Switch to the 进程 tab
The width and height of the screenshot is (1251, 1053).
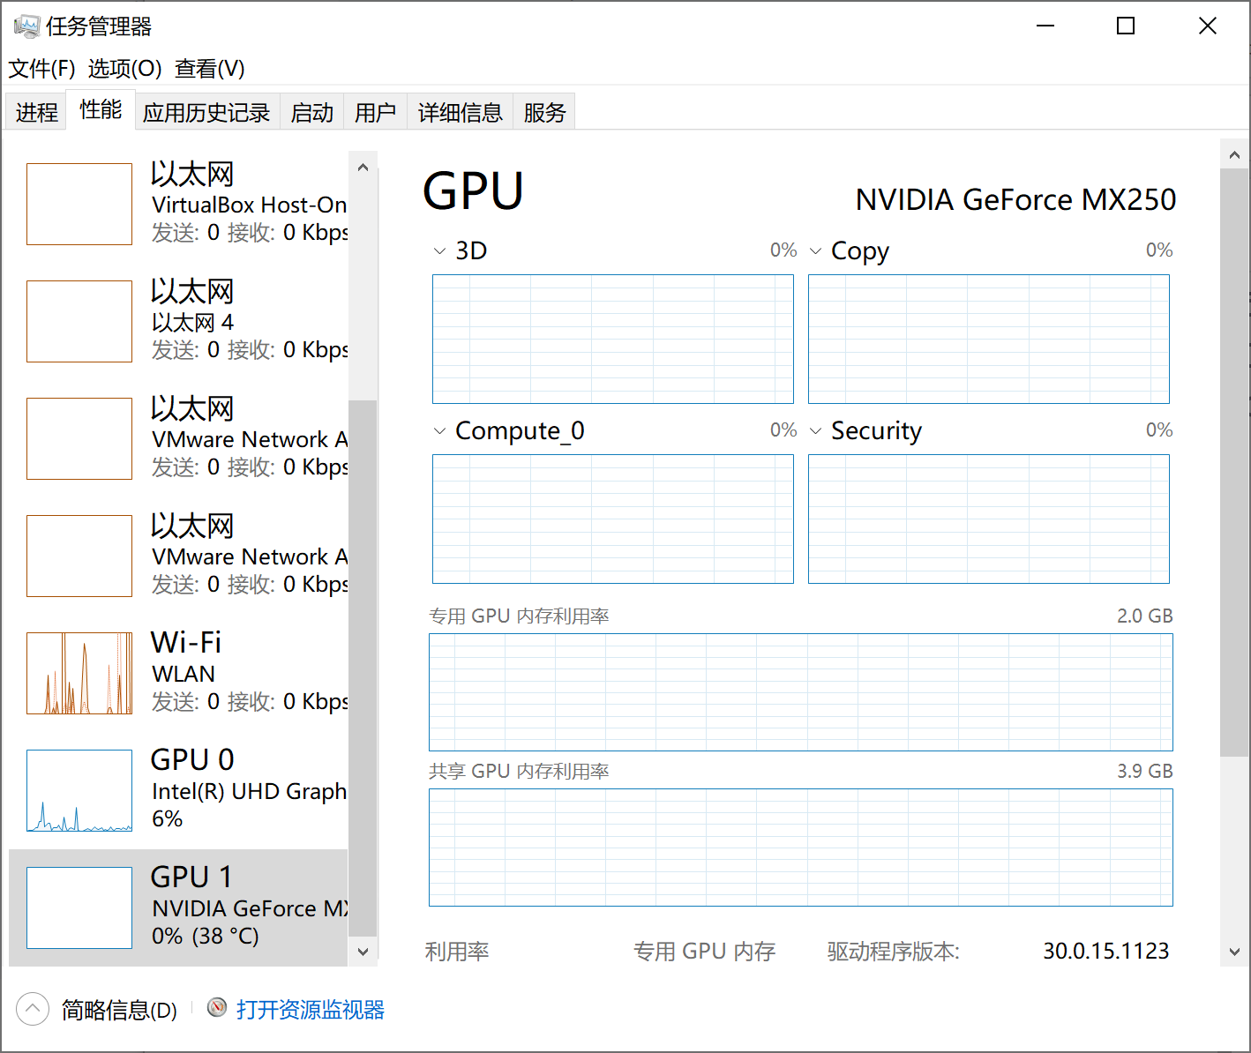(x=36, y=112)
